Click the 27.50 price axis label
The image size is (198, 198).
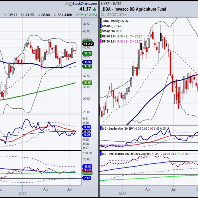coord(87,99)
